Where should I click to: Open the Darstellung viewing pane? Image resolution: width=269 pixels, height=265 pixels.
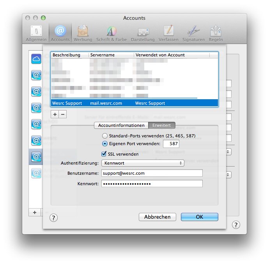click(143, 33)
